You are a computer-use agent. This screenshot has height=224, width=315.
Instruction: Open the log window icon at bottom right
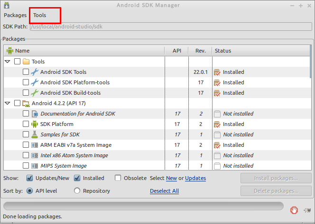pos(307,210)
